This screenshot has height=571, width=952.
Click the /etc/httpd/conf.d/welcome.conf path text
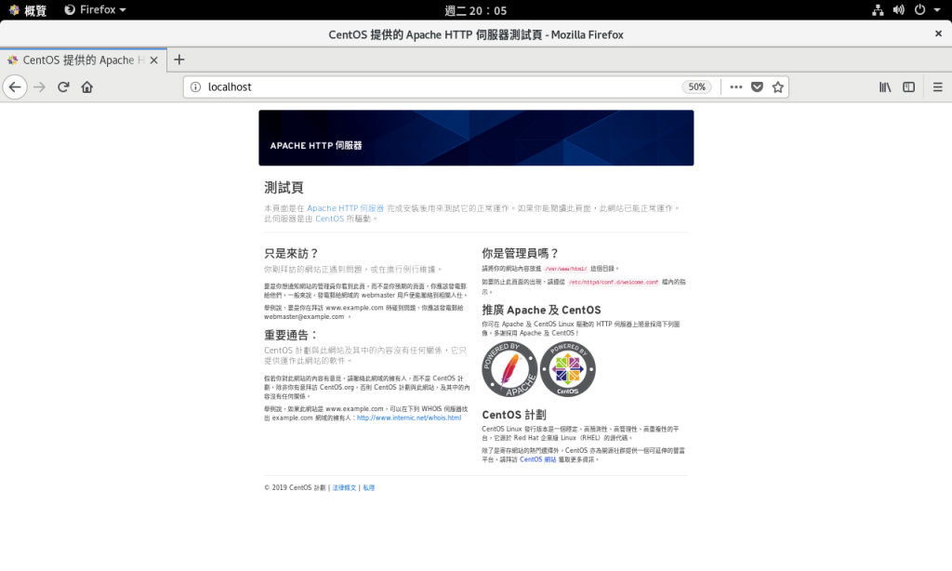tap(614, 283)
